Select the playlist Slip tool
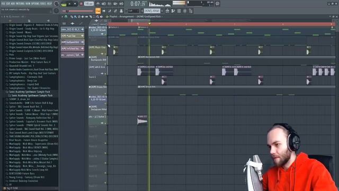Image resolution: width=339 pixels, height=191 pixels. pos(86,16)
